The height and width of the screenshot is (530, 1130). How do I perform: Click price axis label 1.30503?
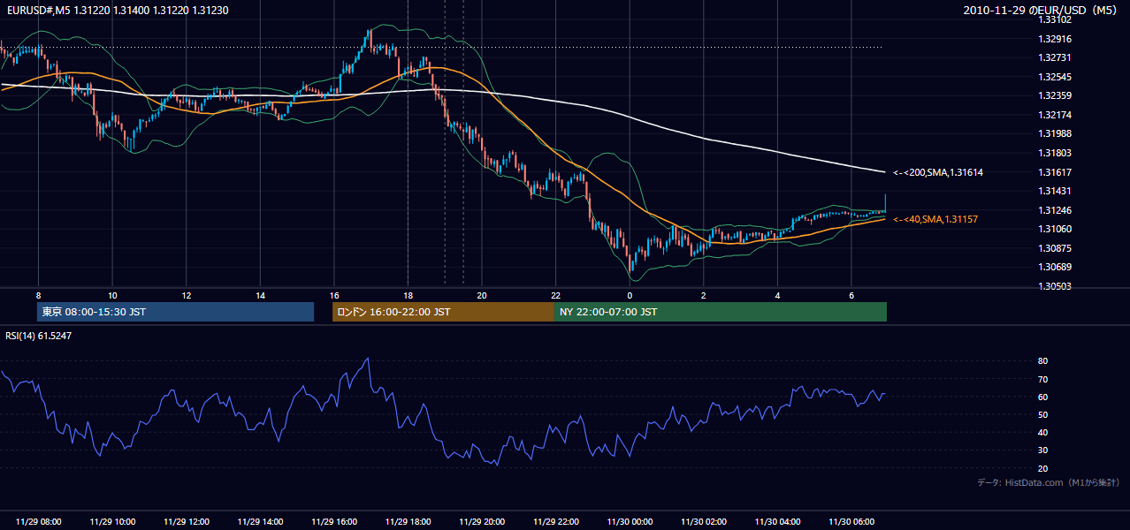[x=1054, y=286]
